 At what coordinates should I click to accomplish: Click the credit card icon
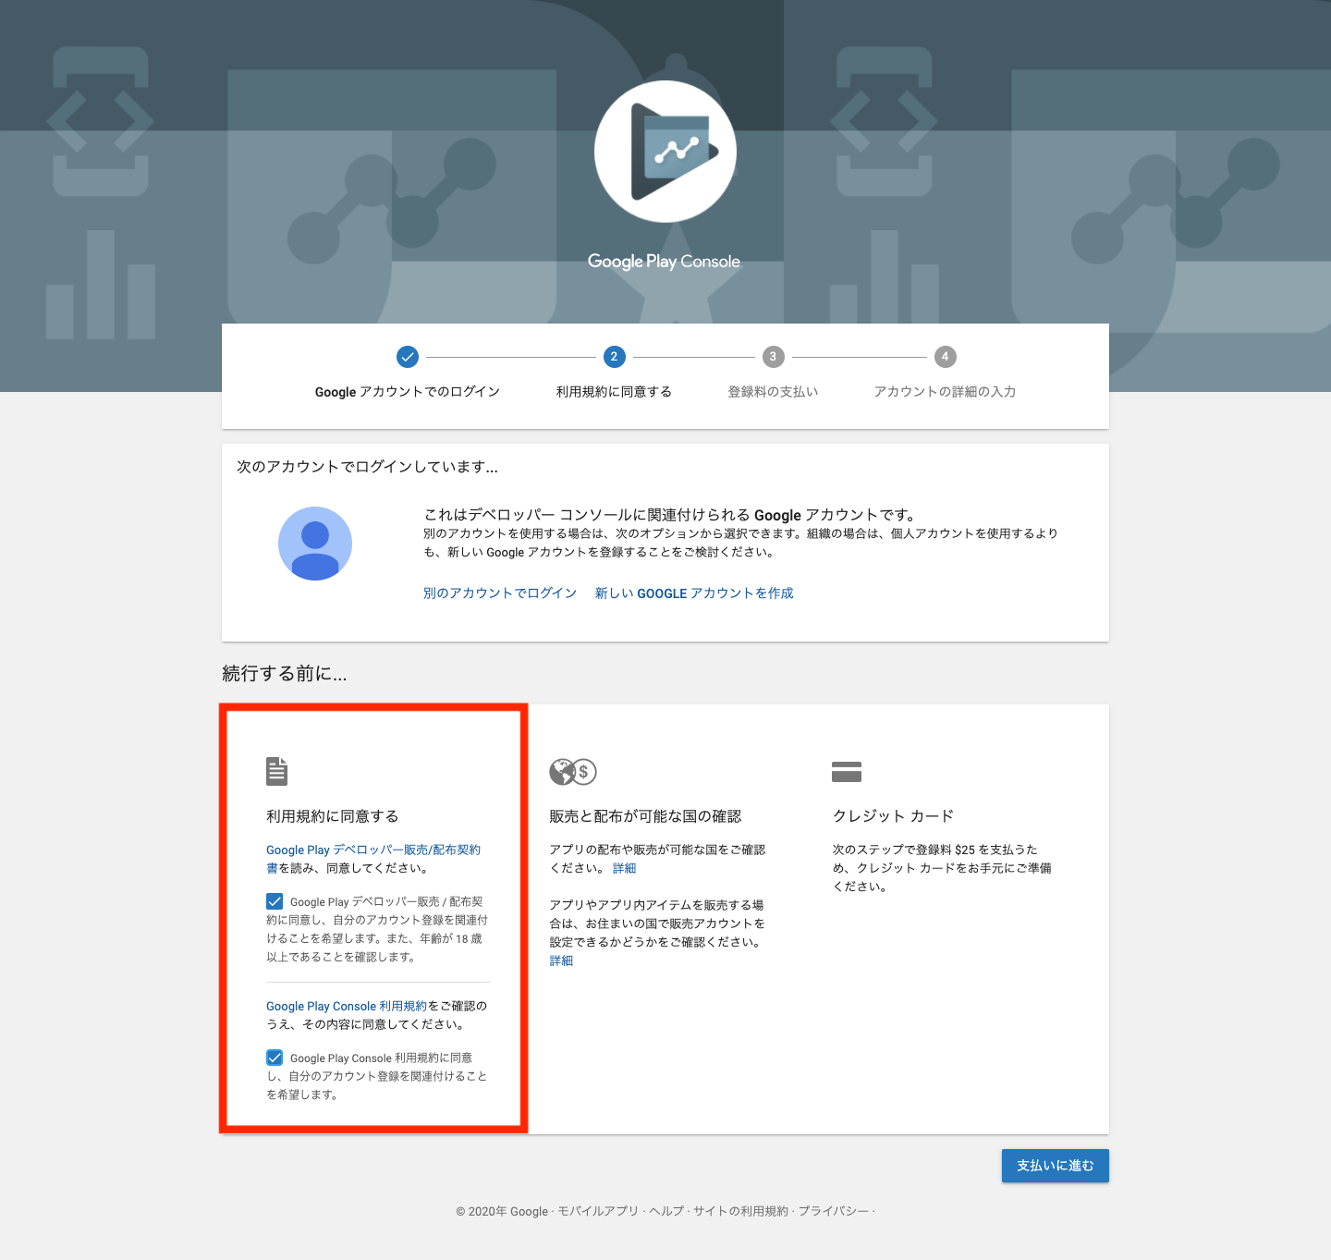click(847, 771)
